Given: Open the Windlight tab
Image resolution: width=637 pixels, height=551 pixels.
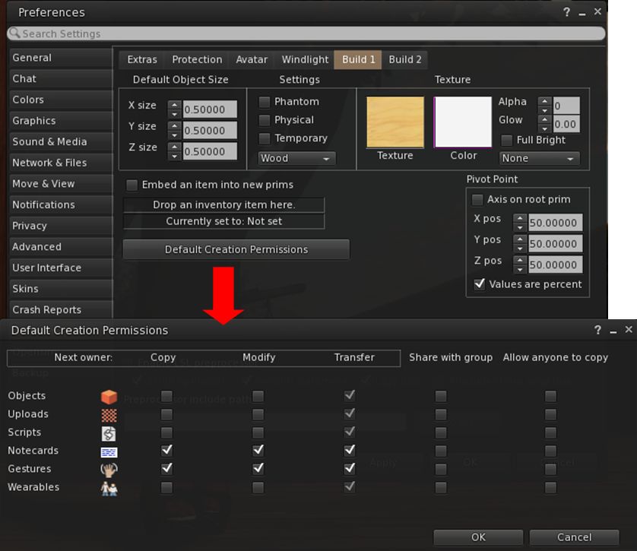Looking at the screenshot, I should pyautogui.click(x=305, y=59).
